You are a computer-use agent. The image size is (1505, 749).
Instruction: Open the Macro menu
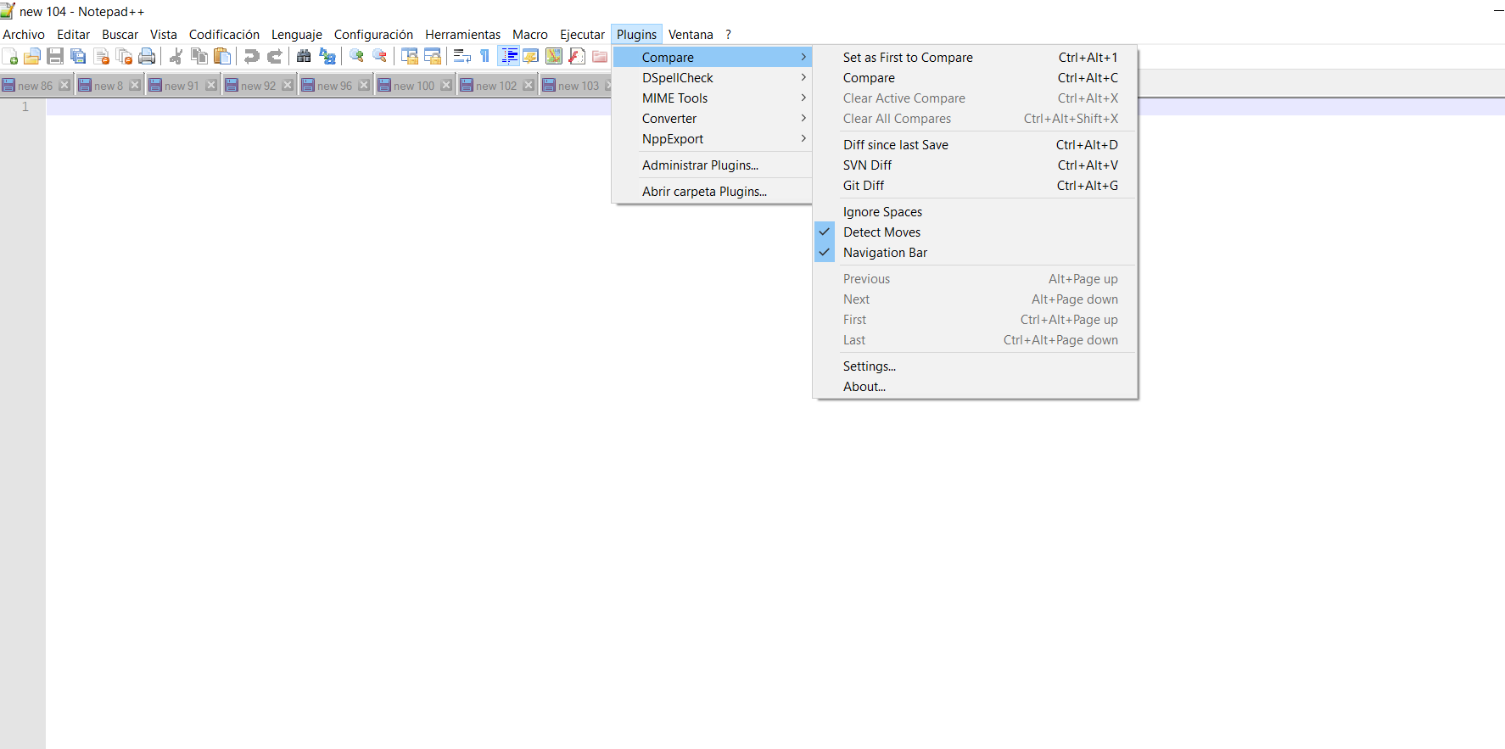pyautogui.click(x=529, y=35)
